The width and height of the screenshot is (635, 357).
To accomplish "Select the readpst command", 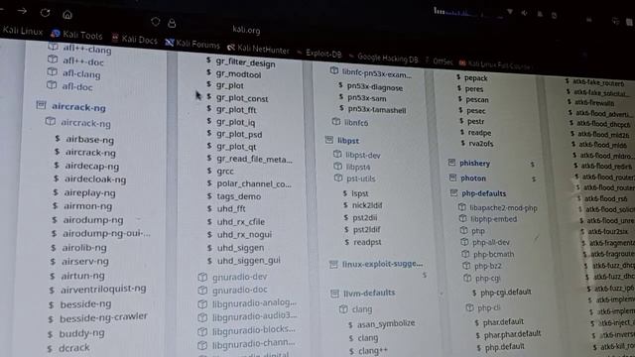I will 367,242.
